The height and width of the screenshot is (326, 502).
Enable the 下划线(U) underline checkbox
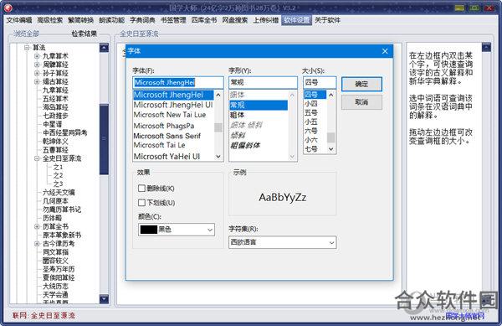pyautogui.click(x=141, y=203)
